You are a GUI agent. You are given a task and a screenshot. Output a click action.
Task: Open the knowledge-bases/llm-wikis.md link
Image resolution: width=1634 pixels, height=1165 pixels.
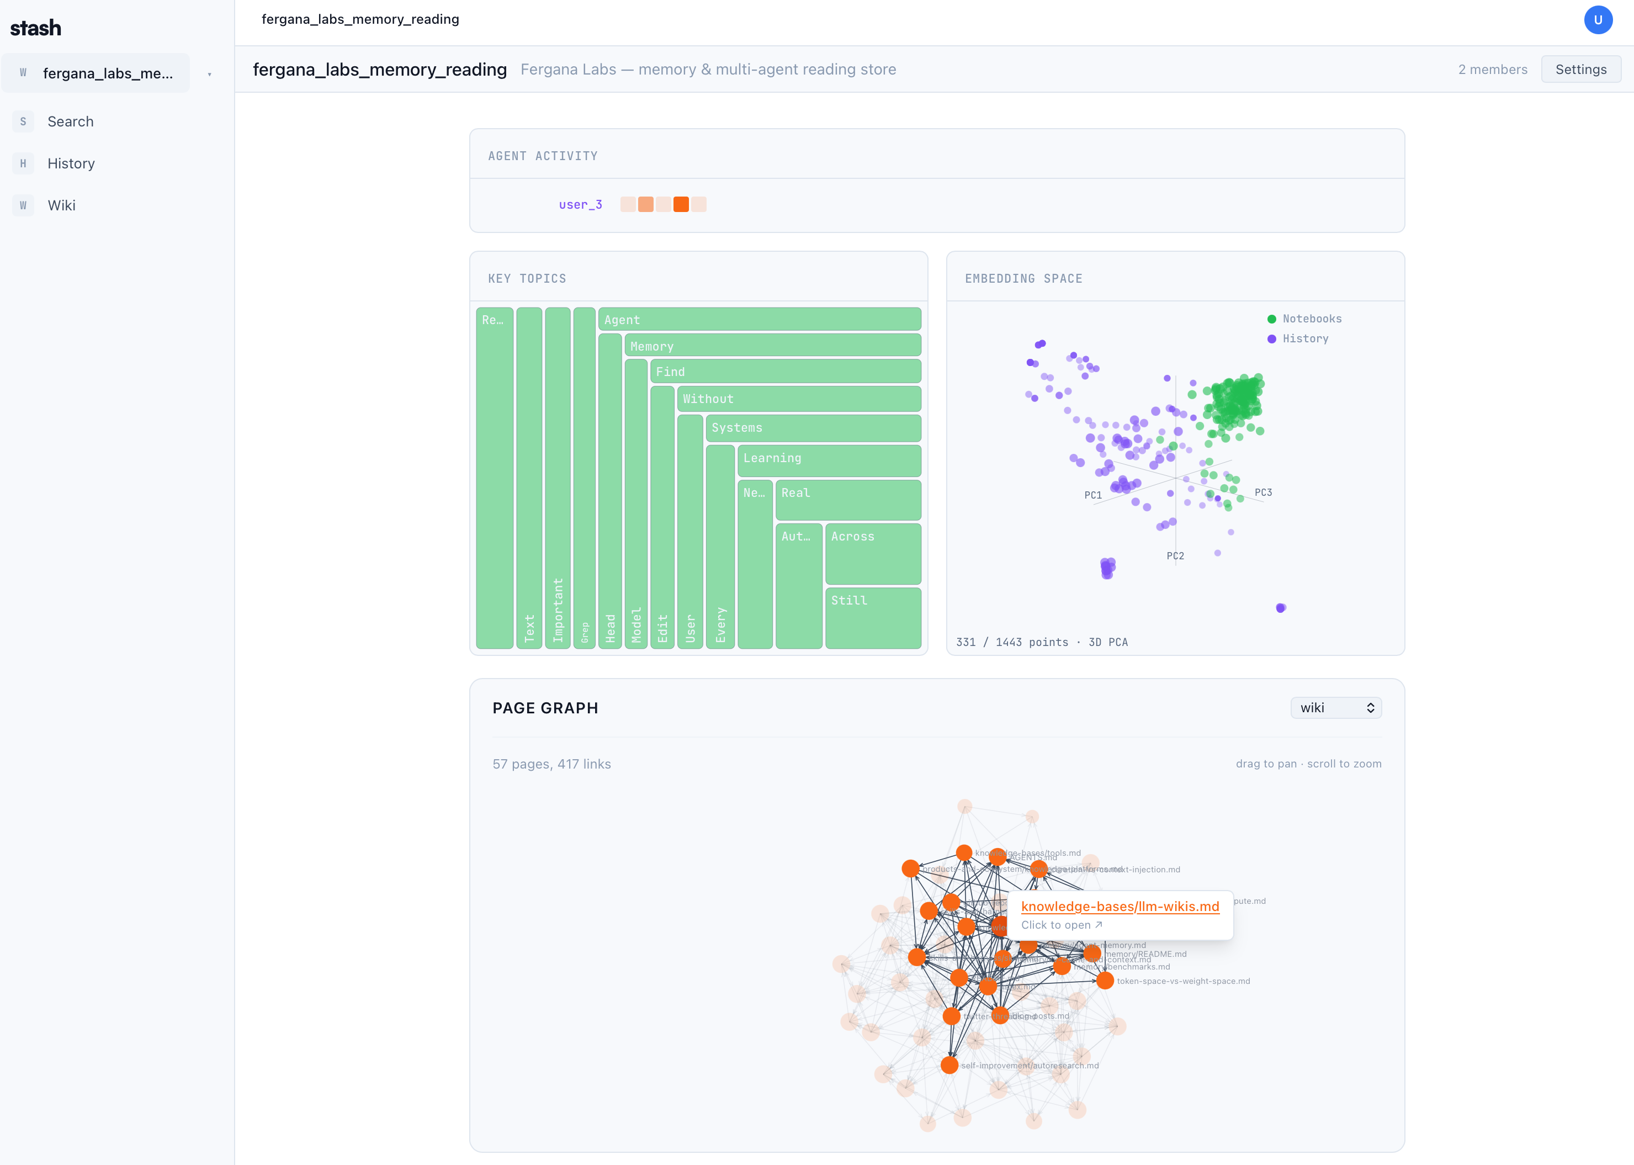(1120, 907)
